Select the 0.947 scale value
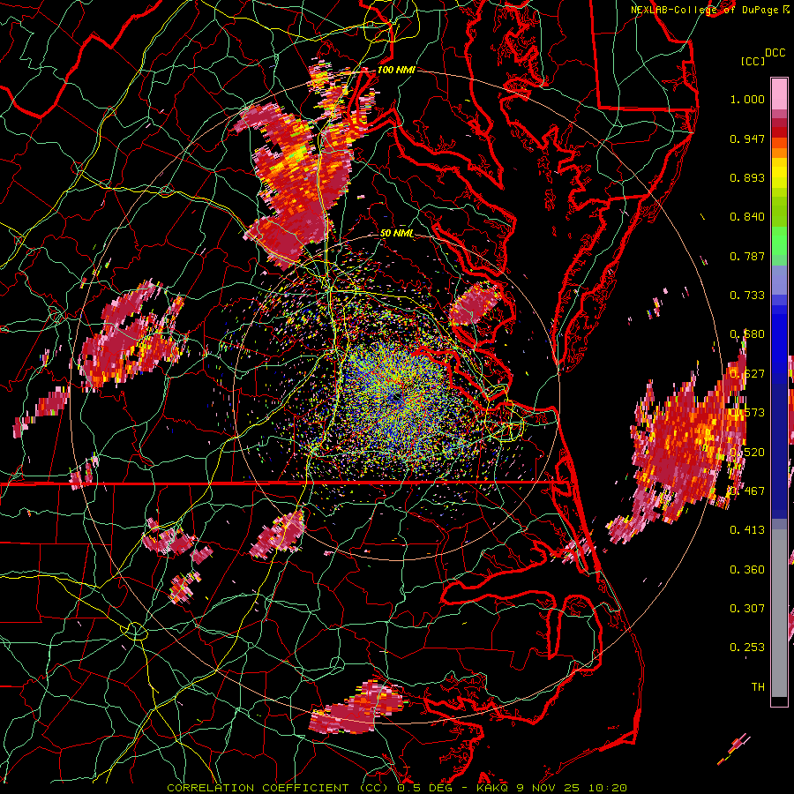 pos(747,139)
